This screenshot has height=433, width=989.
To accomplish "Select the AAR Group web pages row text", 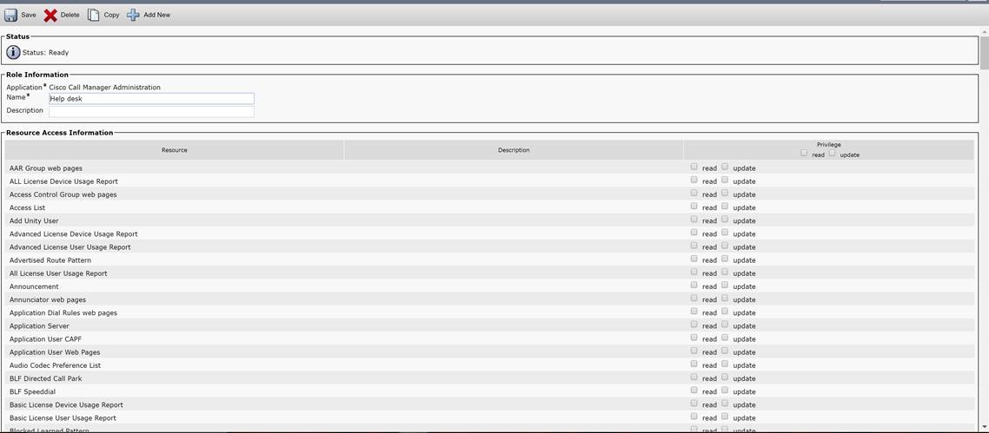I will coord(46,168).
